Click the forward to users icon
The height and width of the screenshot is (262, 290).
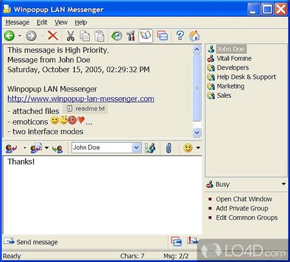58,148
